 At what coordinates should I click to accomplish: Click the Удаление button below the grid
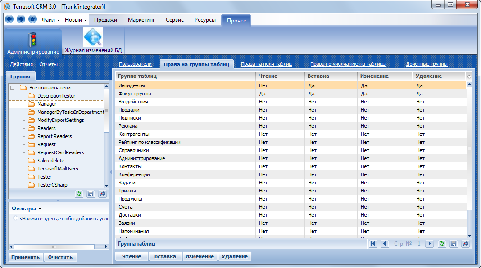[x=235, y=256]
